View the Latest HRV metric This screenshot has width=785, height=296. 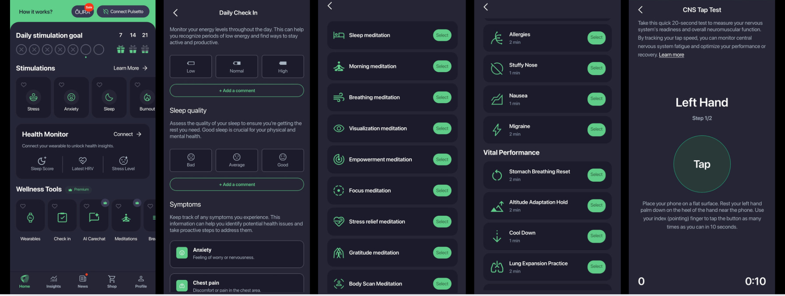(83, 163)
